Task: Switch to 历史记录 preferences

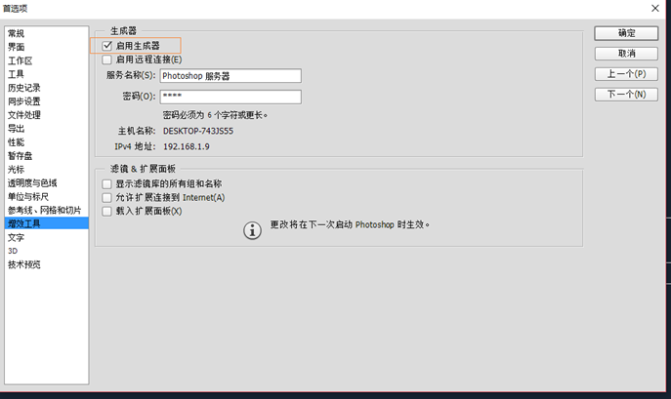Action: [x=24, y=88]
